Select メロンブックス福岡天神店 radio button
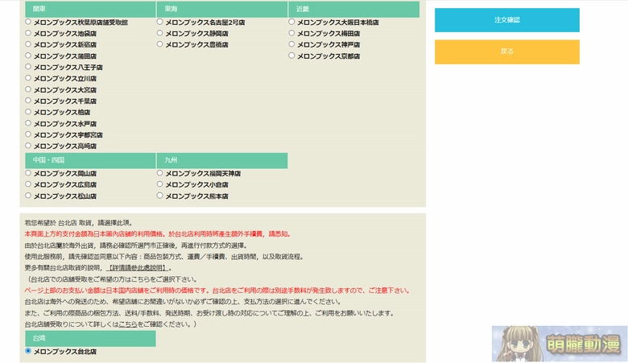The height and width of the screenshot is (363, 628). 159,173
